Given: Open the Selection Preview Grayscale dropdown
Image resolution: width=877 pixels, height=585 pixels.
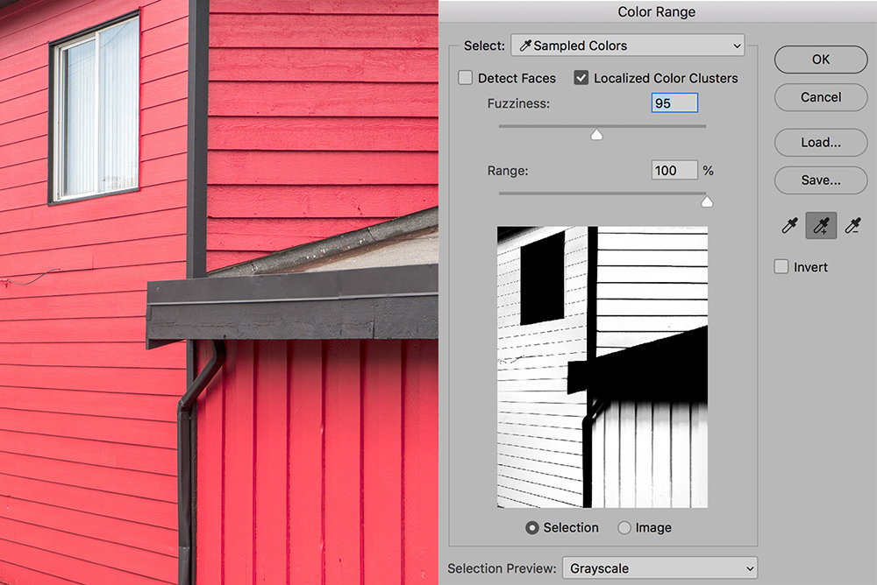Looking at the screenshot, I should (x=660, y=568).
